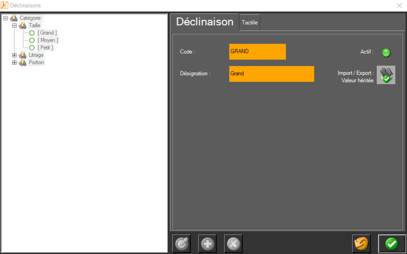The image size is (407, 254).
Task: Click the green circle beside Grand
Action: [32, 33]
